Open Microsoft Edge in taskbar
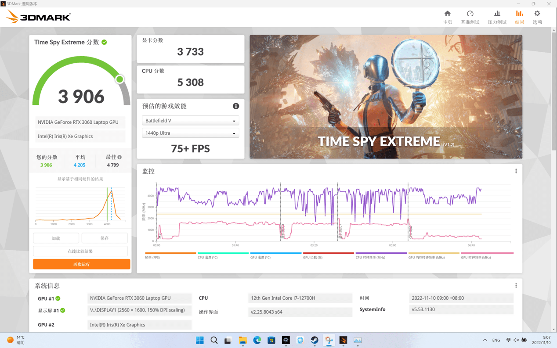Screen dimensions: 557x348 [x=257, y=340]
